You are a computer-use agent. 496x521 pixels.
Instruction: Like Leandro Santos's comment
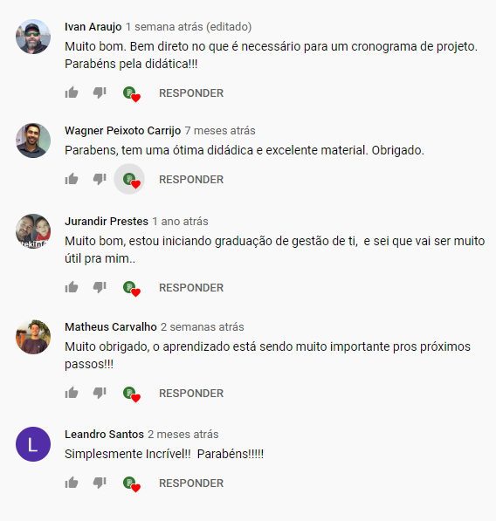(x=72, y=483)
